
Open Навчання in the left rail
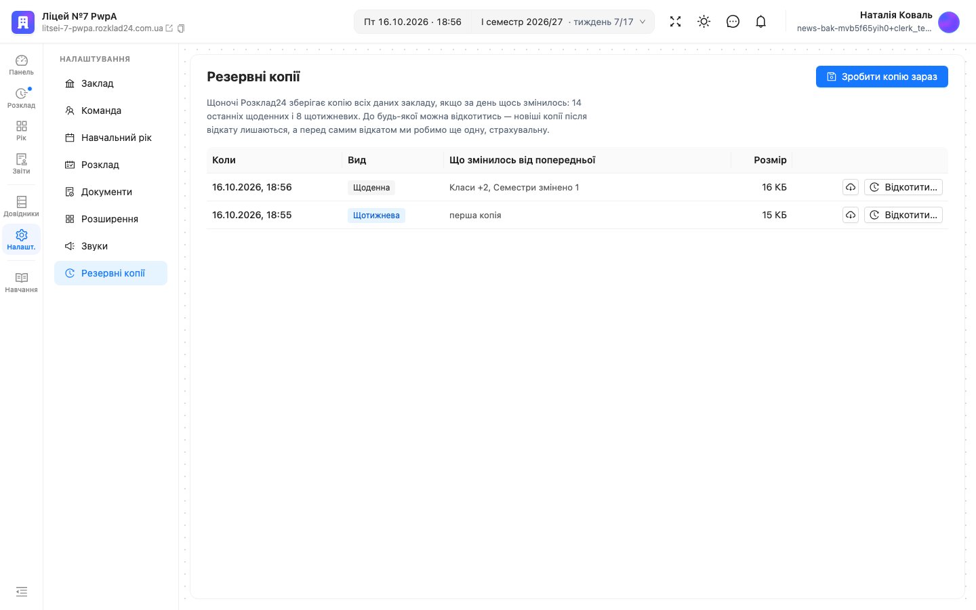22,283
